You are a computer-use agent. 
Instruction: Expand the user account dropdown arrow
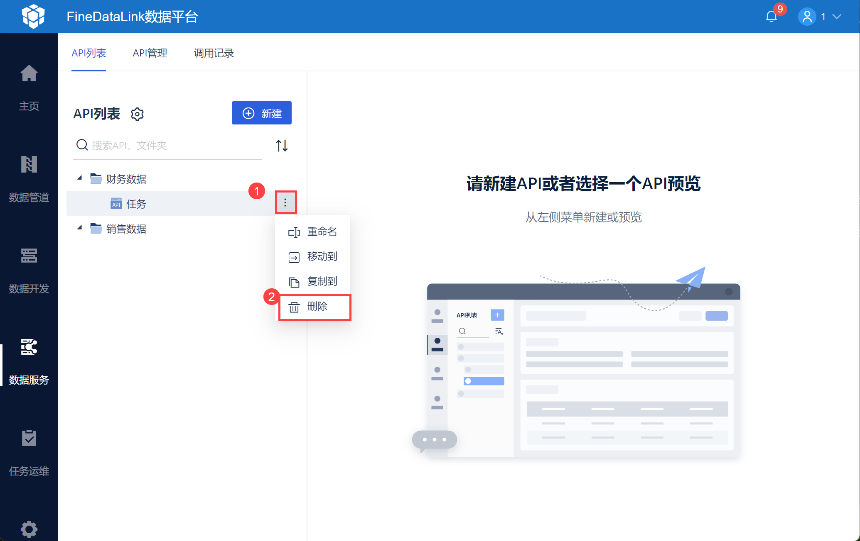coord(837,17)
